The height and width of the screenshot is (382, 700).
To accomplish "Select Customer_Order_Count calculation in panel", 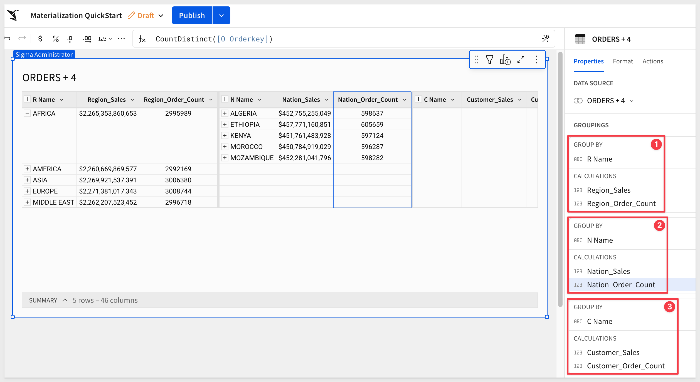I will pos(626,366).
